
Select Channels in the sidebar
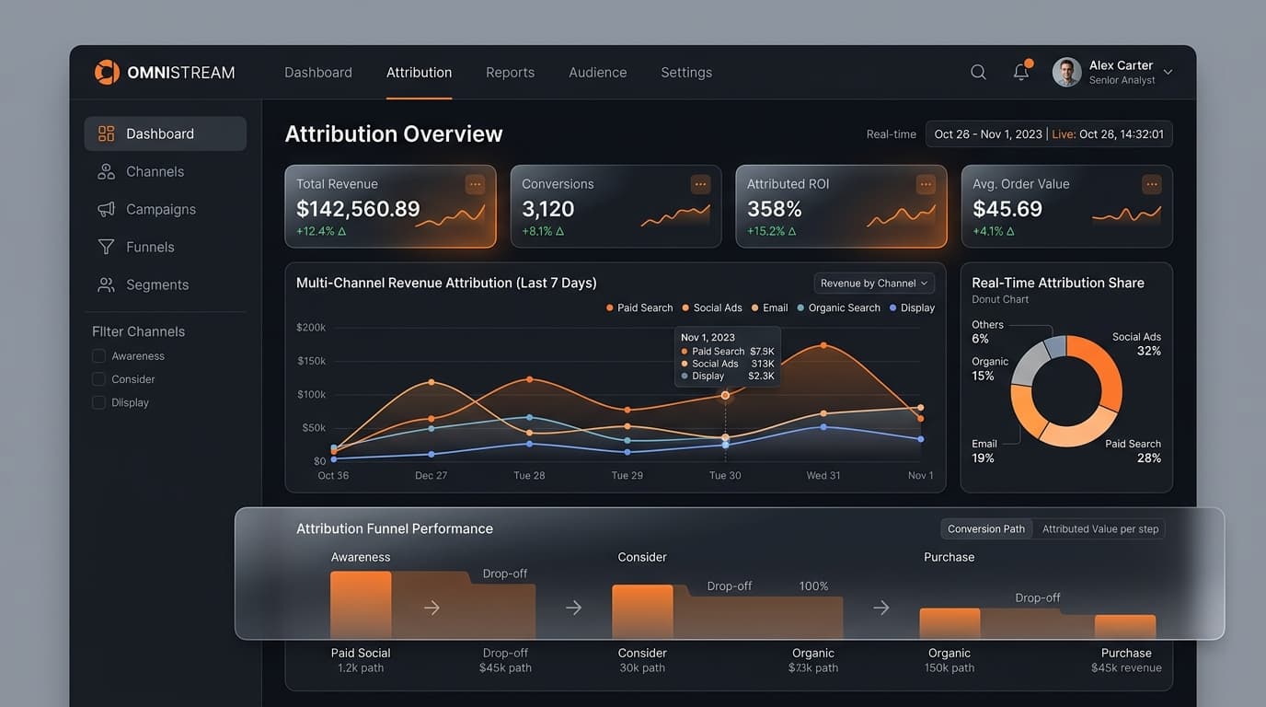coord(166,171)
